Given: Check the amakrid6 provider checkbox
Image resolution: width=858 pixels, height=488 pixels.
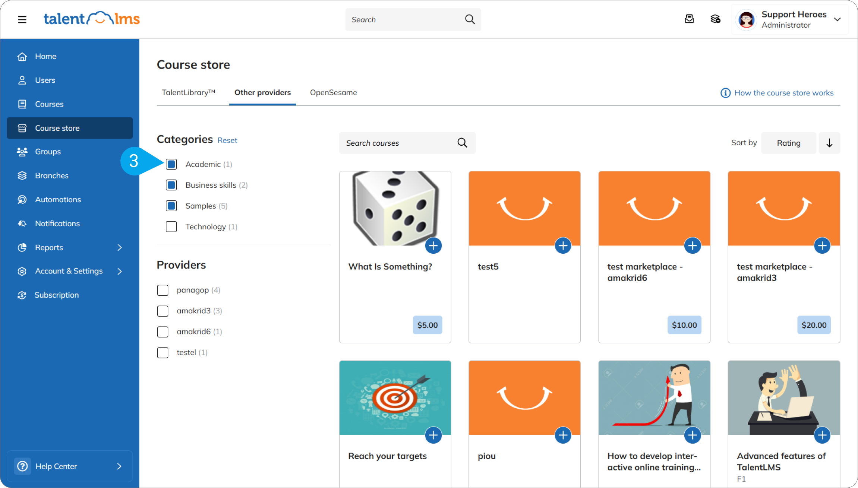Looking at the screenshot, I should tap(163, 332).
